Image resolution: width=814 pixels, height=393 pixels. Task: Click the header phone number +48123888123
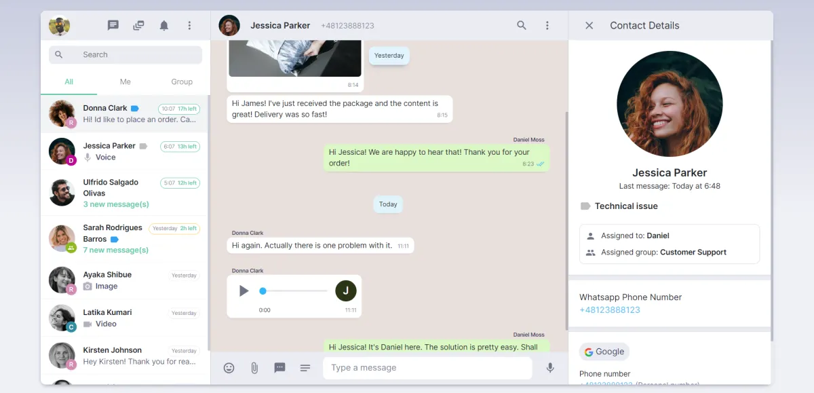click(347, 26)
